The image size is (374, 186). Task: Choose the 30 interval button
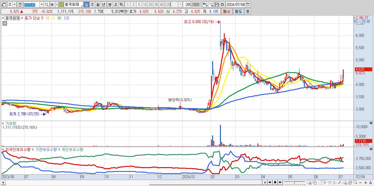coord(156,5)
